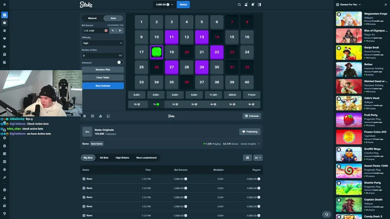Deselect Keno tile 27
Viewport: 390px width, 219px height.
tap(171, 67)
